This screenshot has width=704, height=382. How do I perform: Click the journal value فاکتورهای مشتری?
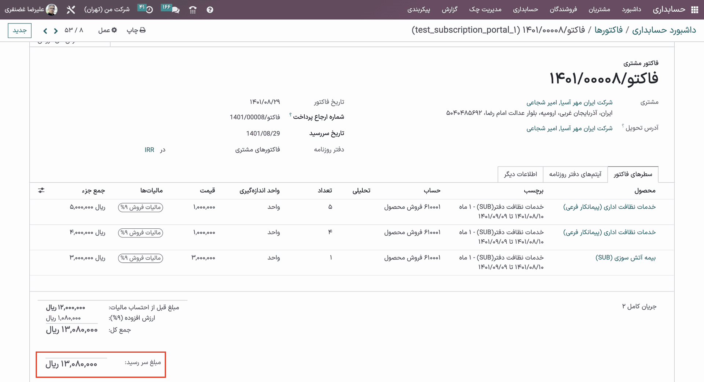[x=257, y=150]
